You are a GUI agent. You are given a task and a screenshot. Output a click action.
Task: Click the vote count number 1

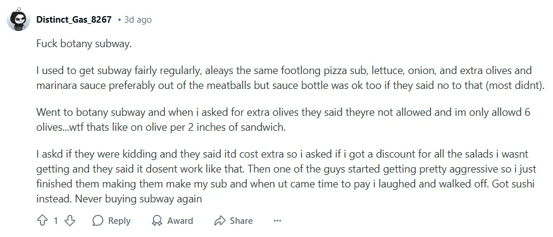click(56, 221)
